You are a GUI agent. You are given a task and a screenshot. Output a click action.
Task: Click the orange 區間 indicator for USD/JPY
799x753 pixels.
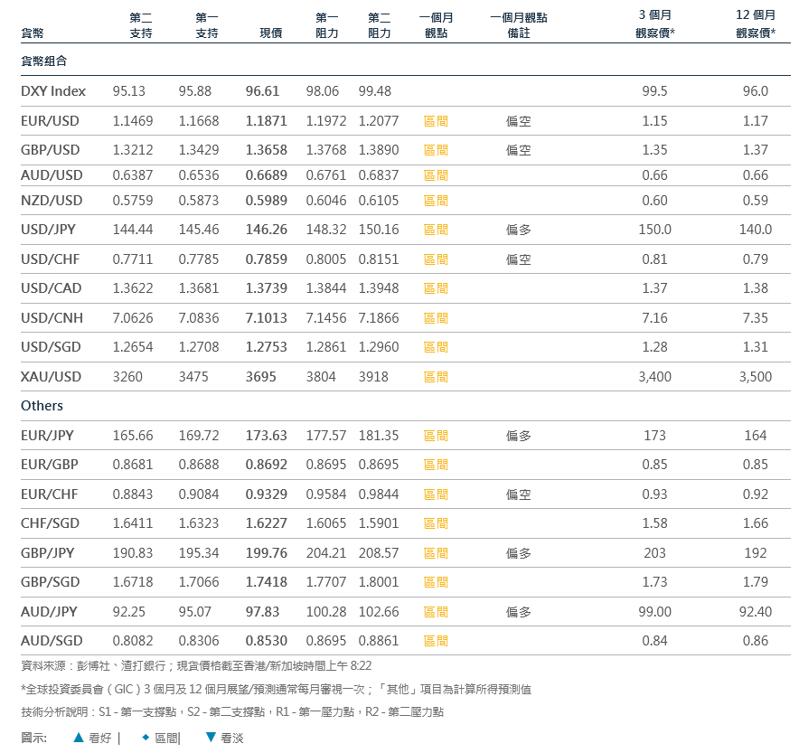tap(436, 230)
